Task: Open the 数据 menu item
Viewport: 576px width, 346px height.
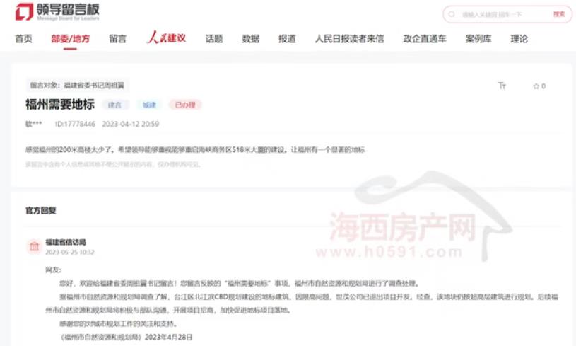Action: [x=250, y=39]
